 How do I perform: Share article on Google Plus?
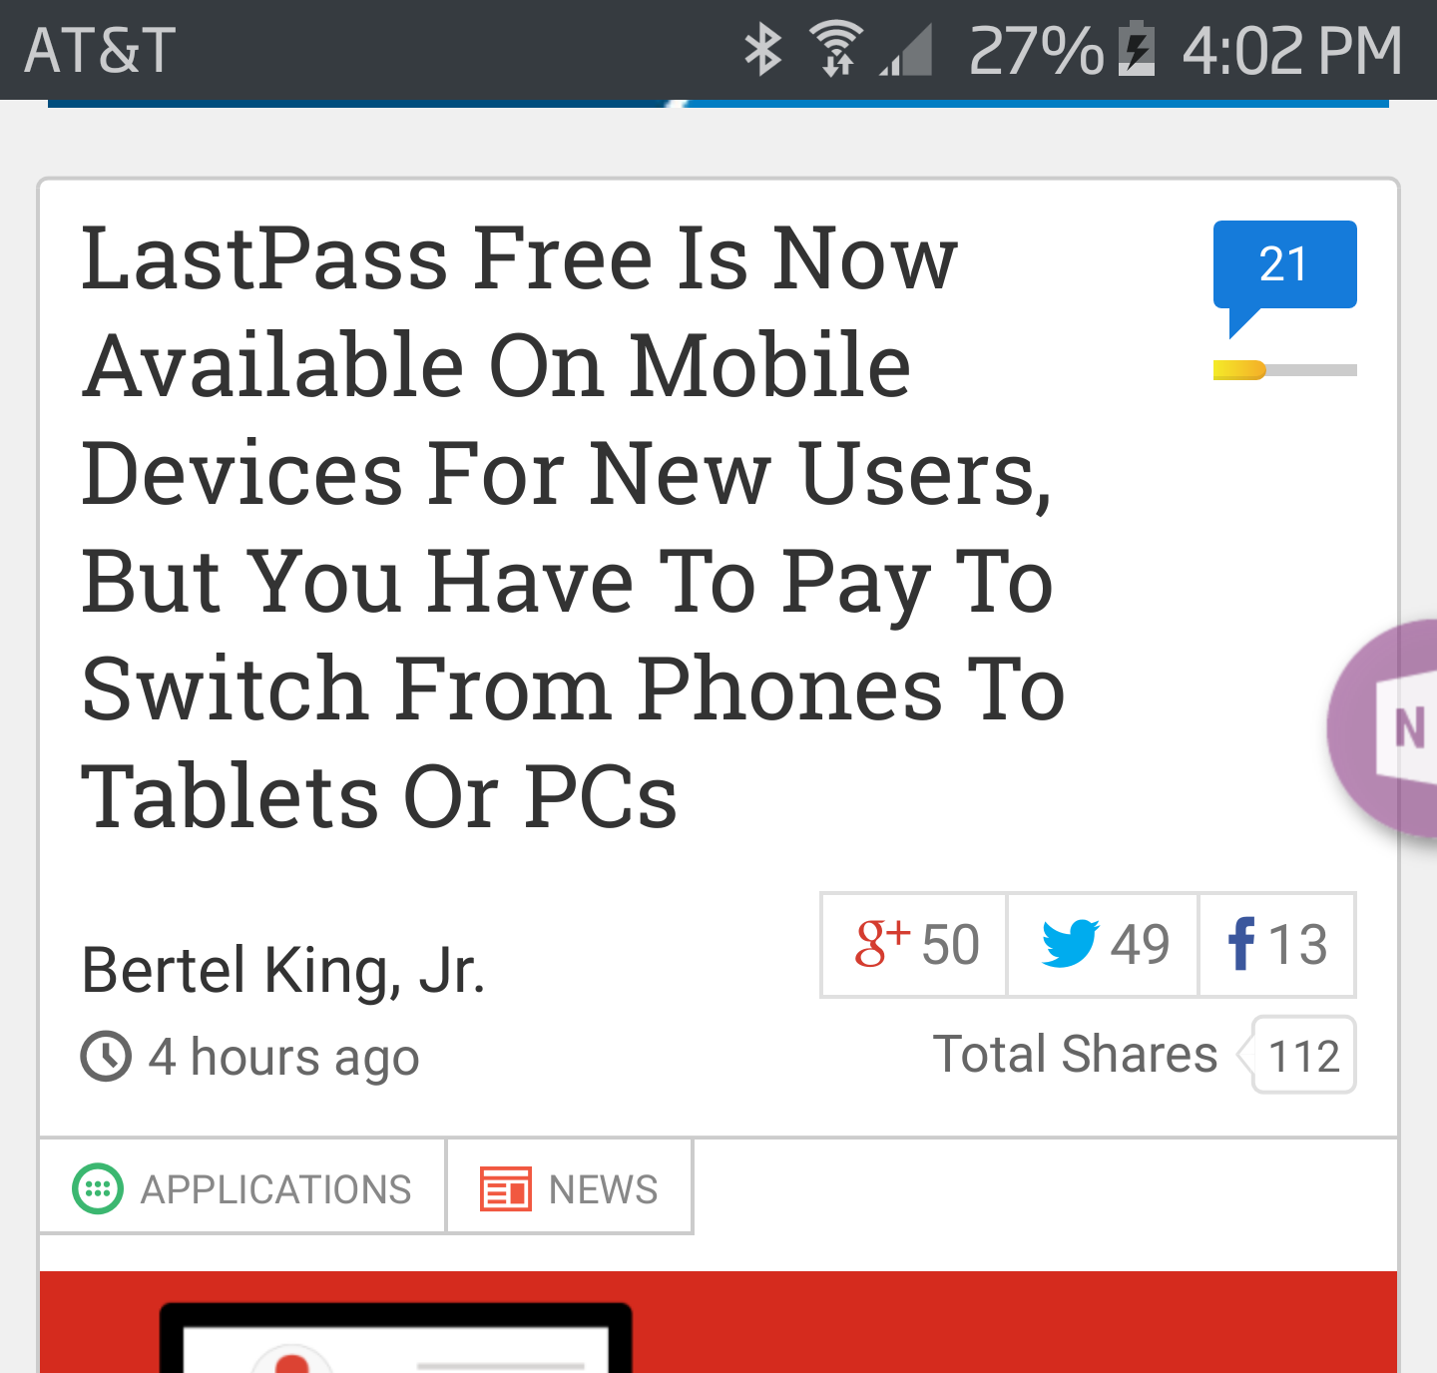coord(913,945)
